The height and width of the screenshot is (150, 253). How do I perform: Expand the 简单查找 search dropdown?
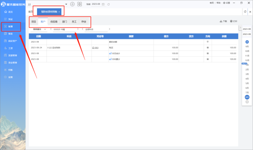(x=40, y=29)
